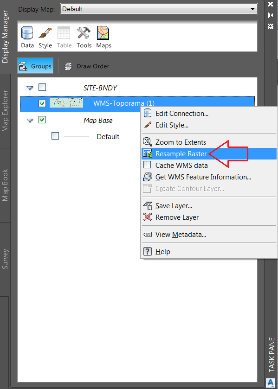Select the WMS-Toporama (1) layer row
Image resolution: width=278 pixels, height=389 pixels.
[x=137, y=103]
